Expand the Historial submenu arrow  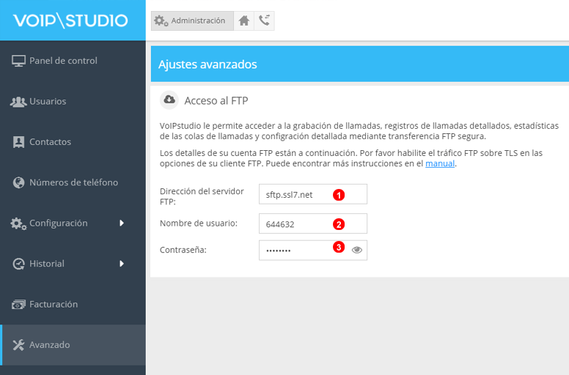(122, 264)
